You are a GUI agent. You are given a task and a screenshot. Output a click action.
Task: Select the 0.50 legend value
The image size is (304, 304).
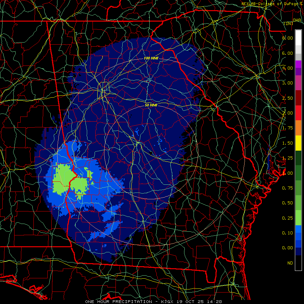[287, 203]
